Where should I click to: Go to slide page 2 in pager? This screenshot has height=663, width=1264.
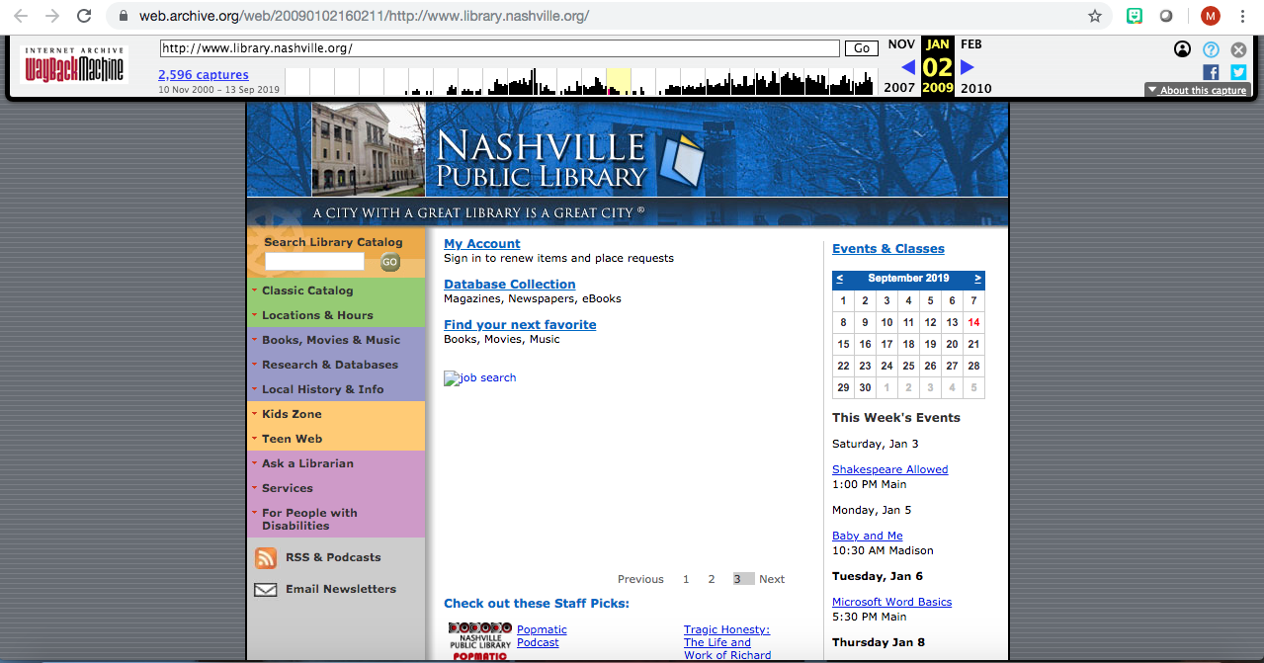[x=711, y=579]
